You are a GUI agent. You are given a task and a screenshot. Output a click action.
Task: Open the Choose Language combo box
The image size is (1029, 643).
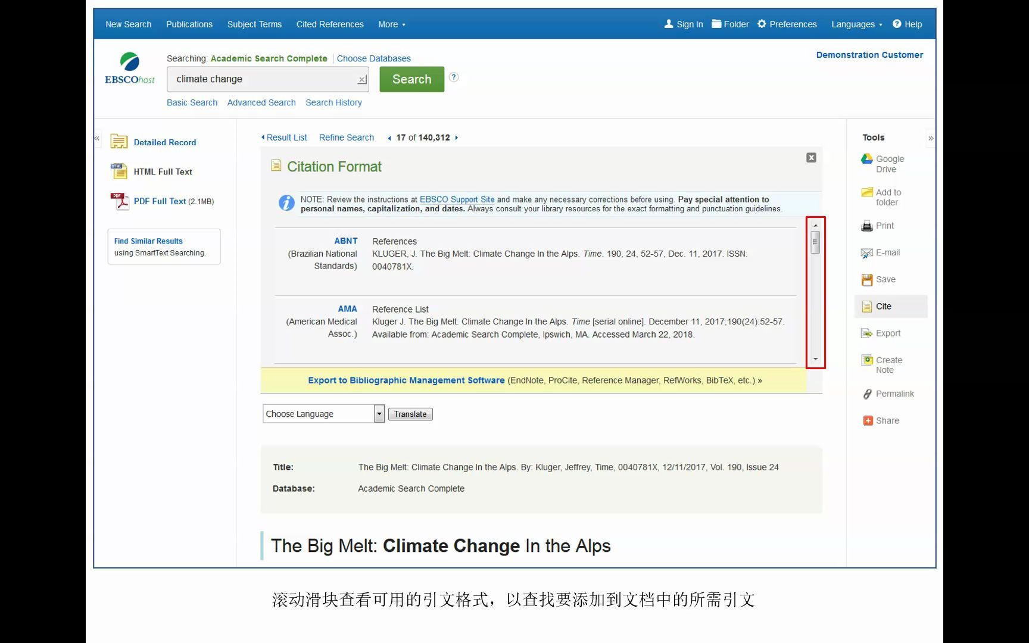(x=323, y=414)
